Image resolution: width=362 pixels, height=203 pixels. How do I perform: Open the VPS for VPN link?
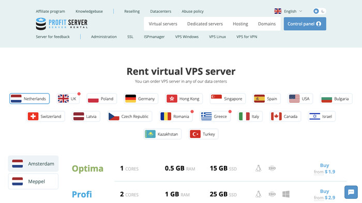click(247, 37)
